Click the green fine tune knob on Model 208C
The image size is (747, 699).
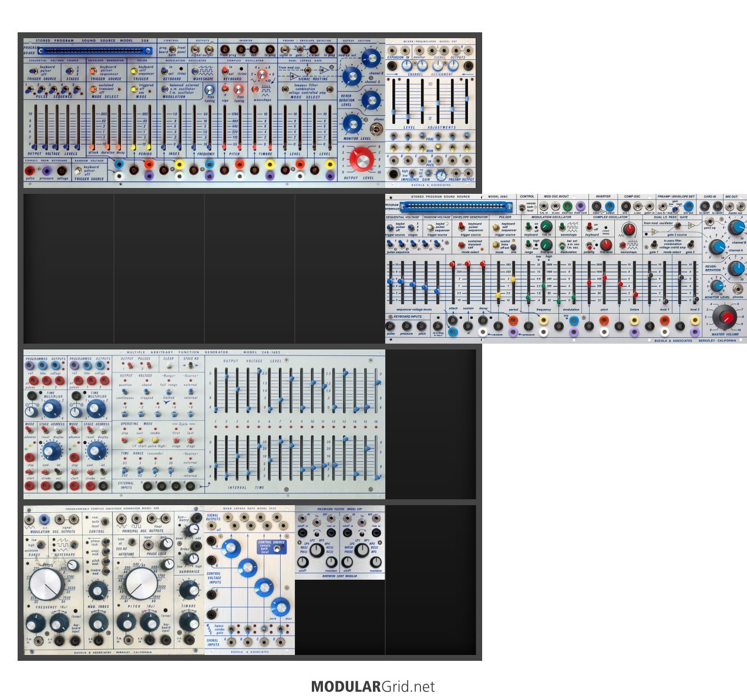point(547,244)
